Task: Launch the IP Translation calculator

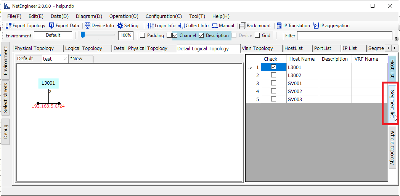Action: tap(279, 26)
